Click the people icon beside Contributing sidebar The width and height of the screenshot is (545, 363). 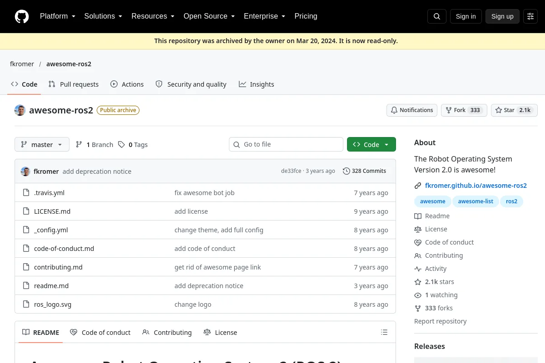pyautogui.click(x=418, y=255)
